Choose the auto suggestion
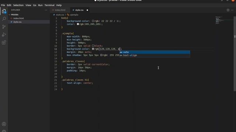 (x=155, y=52)
